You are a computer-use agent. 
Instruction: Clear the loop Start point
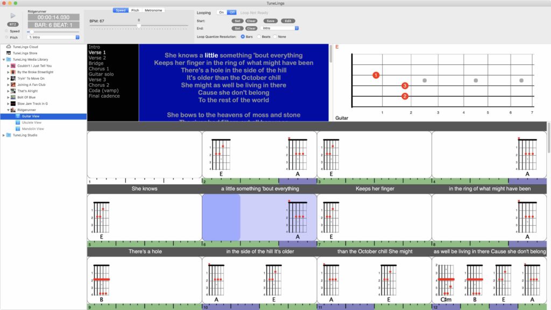[x=251, y=21]
